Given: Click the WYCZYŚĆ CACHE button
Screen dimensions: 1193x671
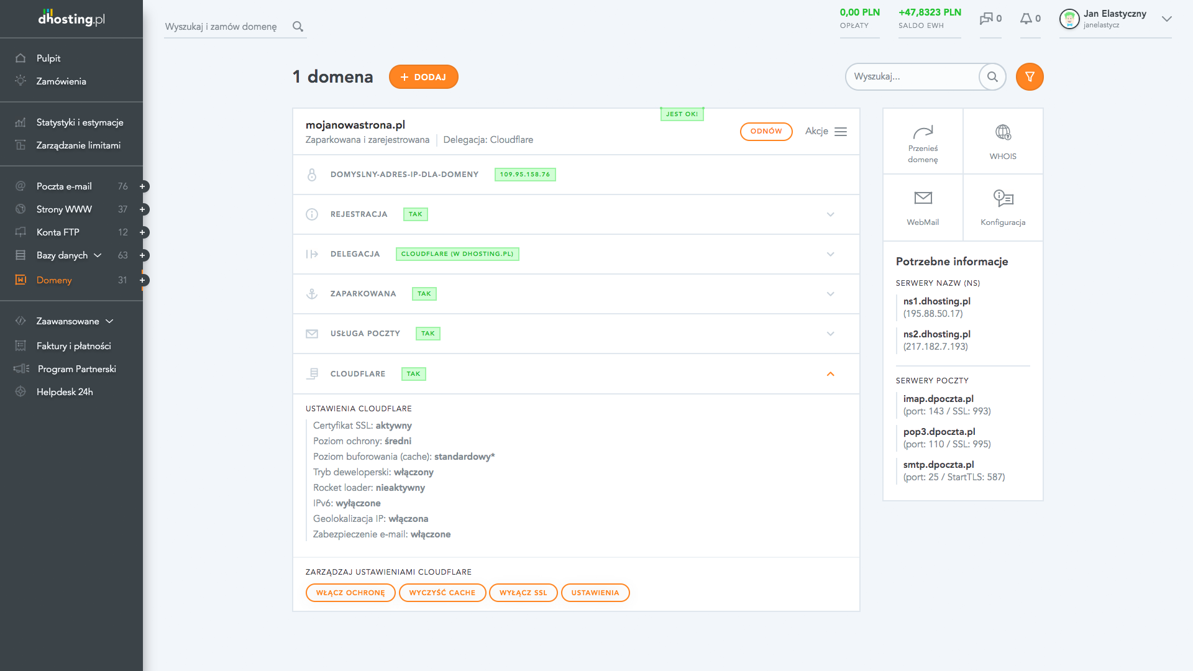Looking at the screenshot, I should [442, 593].
